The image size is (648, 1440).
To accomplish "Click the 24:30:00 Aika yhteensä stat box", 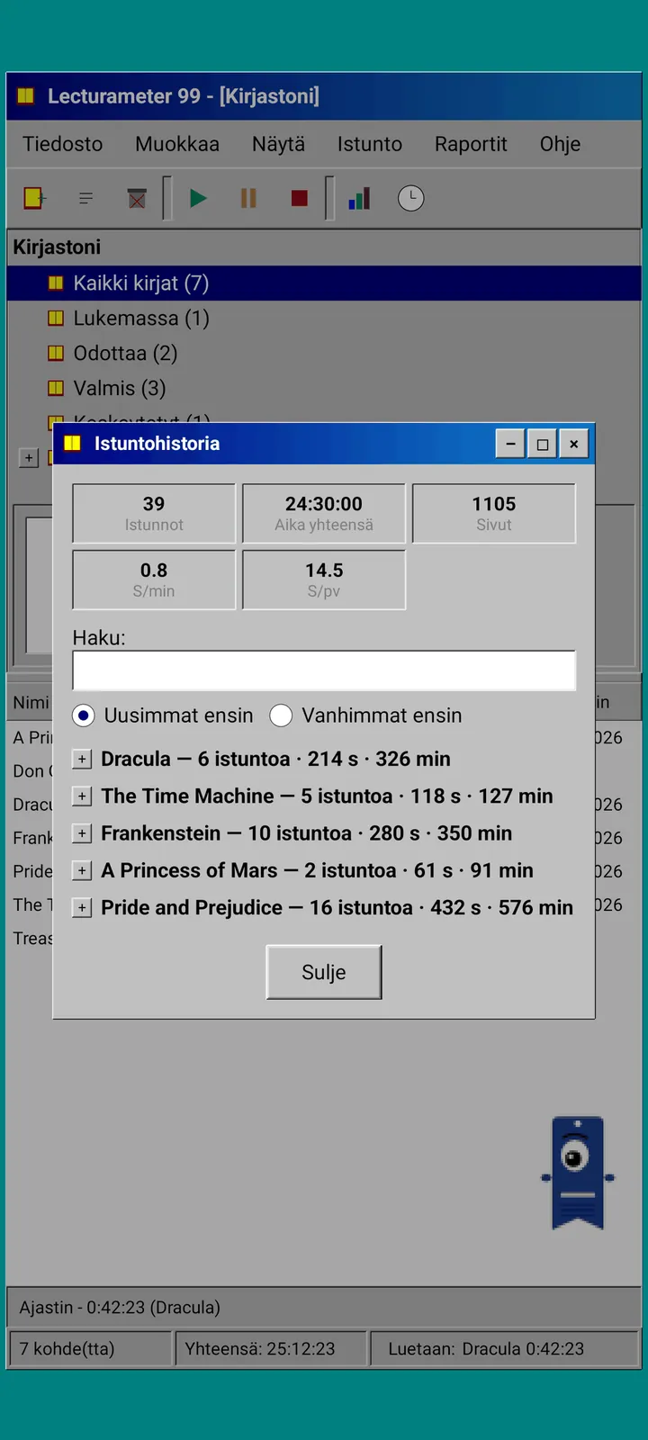I will (x=324, y=513).
